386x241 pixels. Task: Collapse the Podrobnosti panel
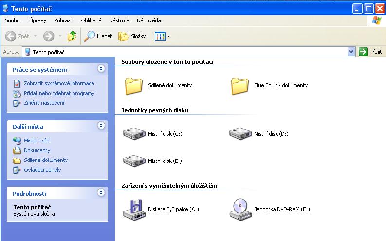101,193
